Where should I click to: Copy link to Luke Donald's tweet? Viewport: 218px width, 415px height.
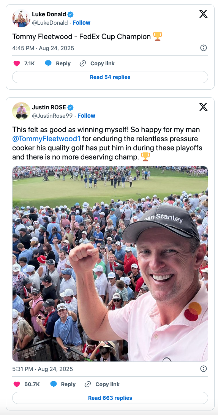click(x=97, y=63)
